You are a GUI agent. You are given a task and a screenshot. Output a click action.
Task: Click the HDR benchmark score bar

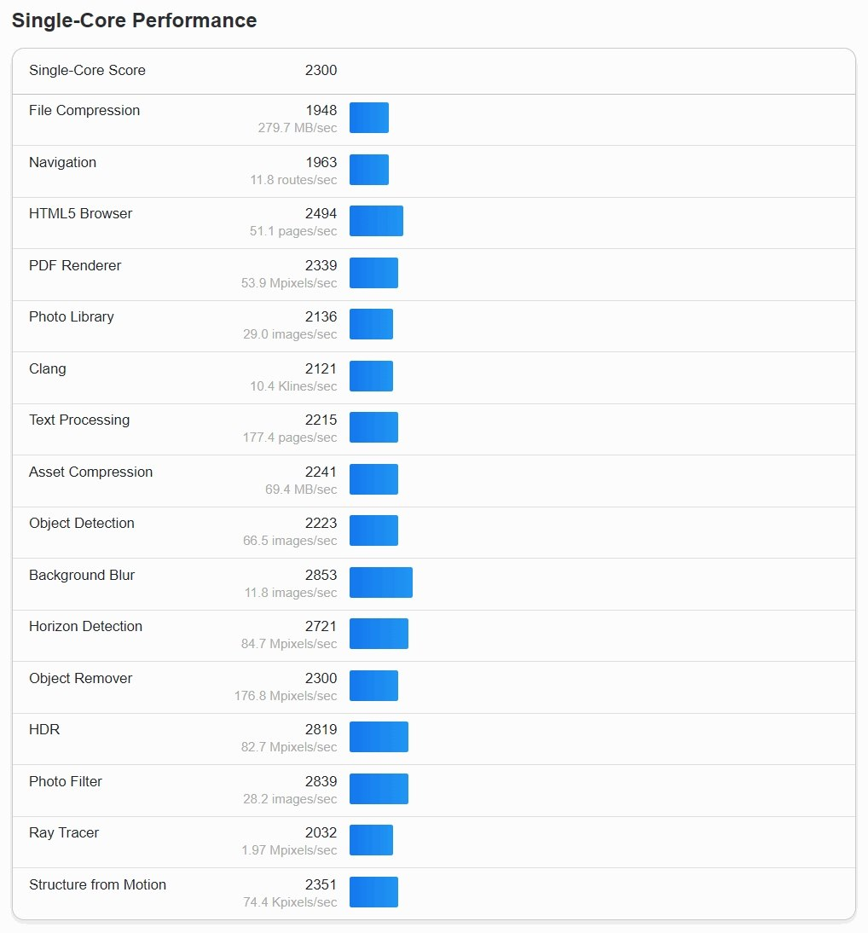[x=379, y=737]
